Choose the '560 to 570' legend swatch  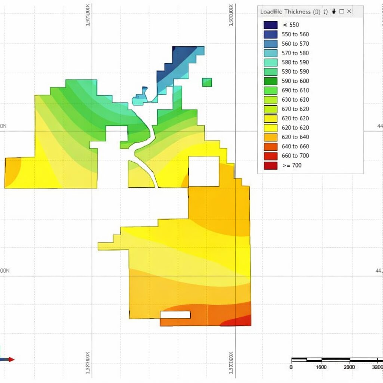[x=270, y=44]
